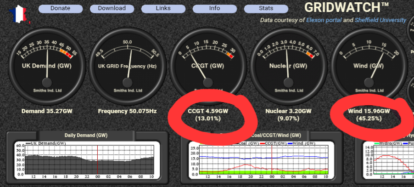The height and width of the screenshot is (187, 414).
Task: Go to the Links page
Action: click(163, 8)
